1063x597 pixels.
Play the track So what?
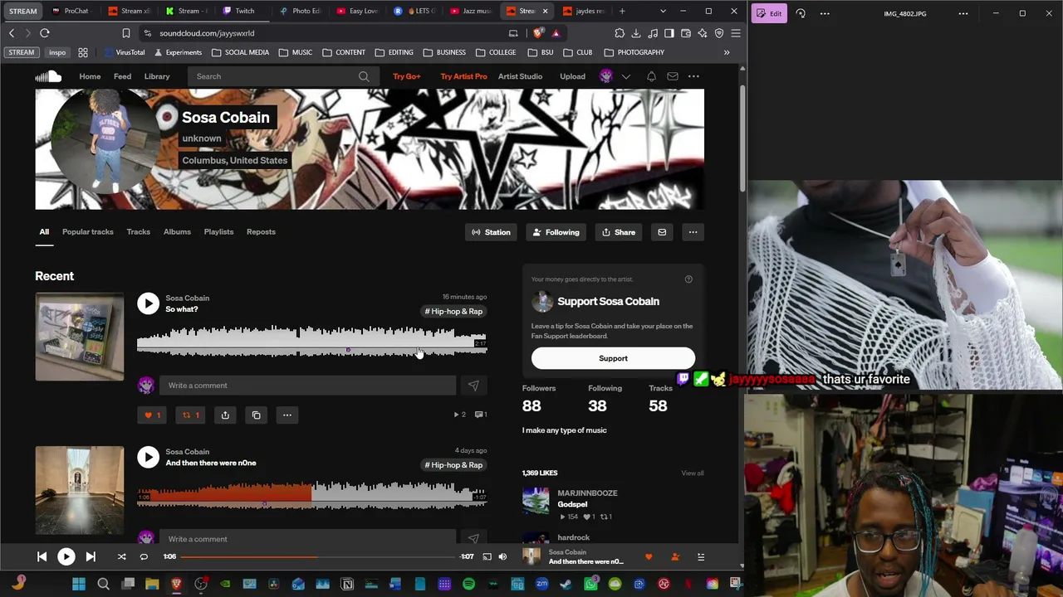[148, 303]
